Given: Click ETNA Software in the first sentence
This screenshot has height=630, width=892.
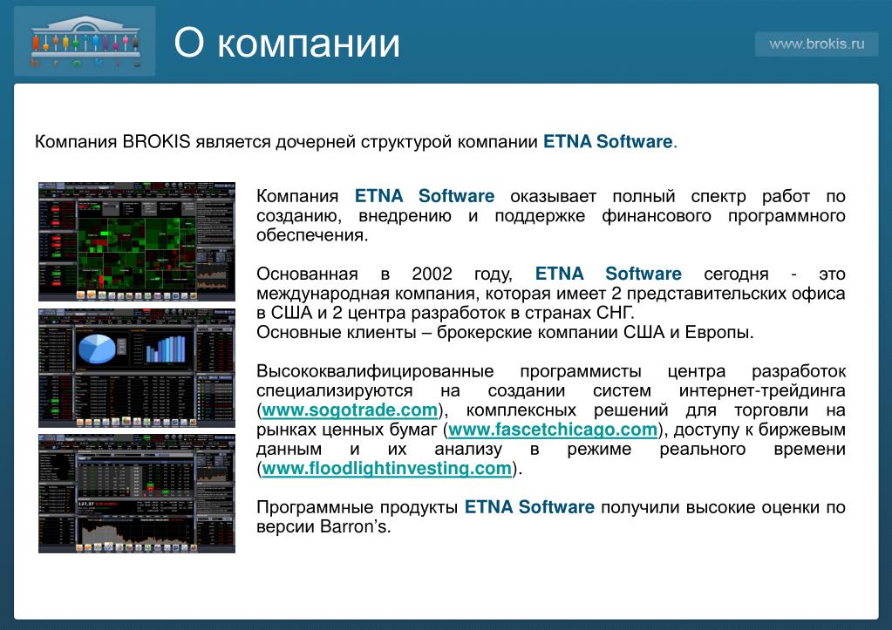Looking at the screenshot, I should [608, 141].
